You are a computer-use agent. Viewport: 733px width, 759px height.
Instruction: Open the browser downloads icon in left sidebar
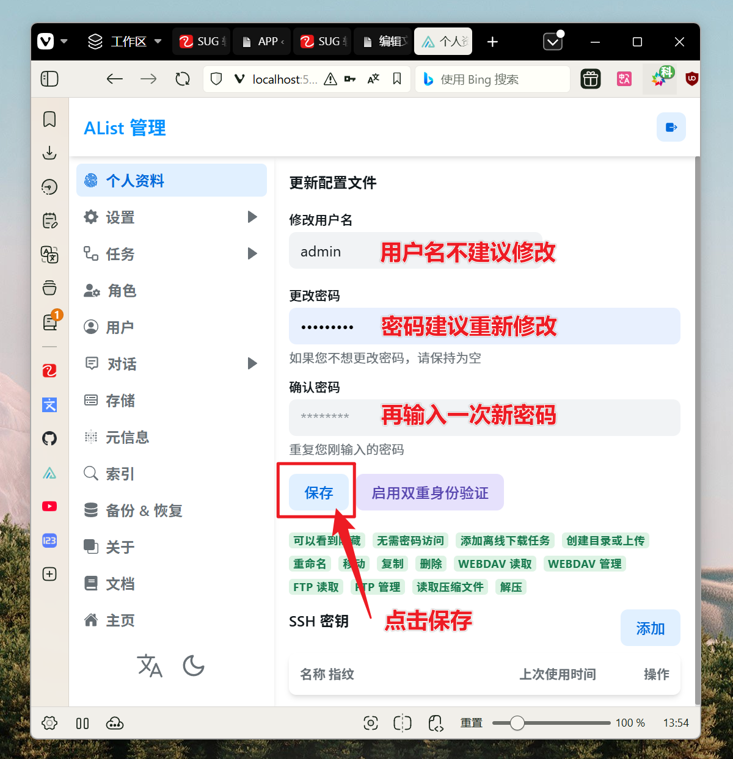(49, 153)
